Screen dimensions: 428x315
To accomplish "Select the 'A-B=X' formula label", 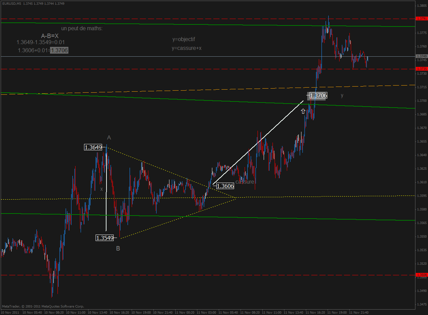I will tap(50, 36).
